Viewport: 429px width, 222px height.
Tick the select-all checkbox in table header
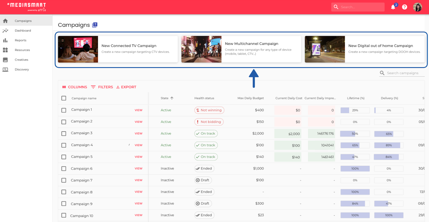[64, 98]
